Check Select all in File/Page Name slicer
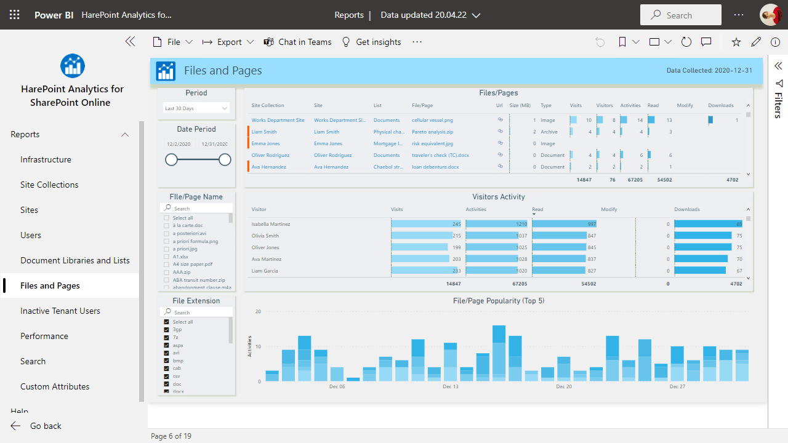This screenshot has height=443, width=788. coord(166,218)
